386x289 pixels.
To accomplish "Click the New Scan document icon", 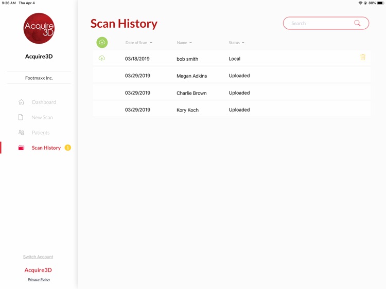I will click(21, 117).
